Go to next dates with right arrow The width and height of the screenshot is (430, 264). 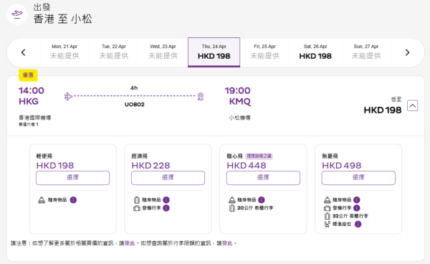coord(407,52)
